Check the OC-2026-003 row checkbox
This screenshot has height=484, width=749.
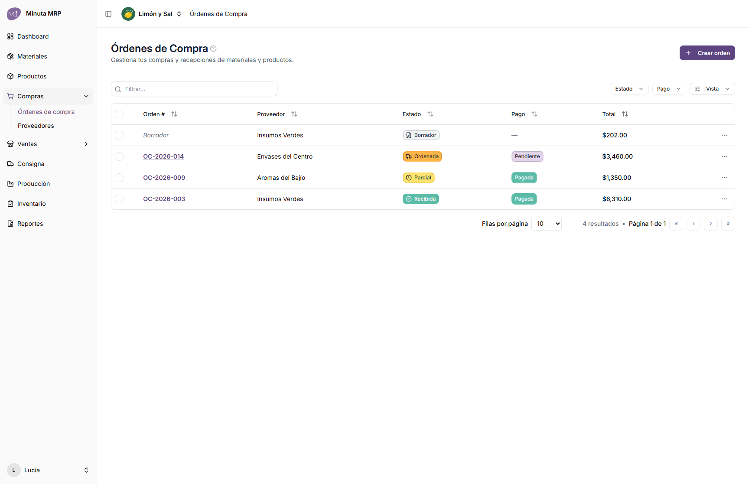[119, 199]
